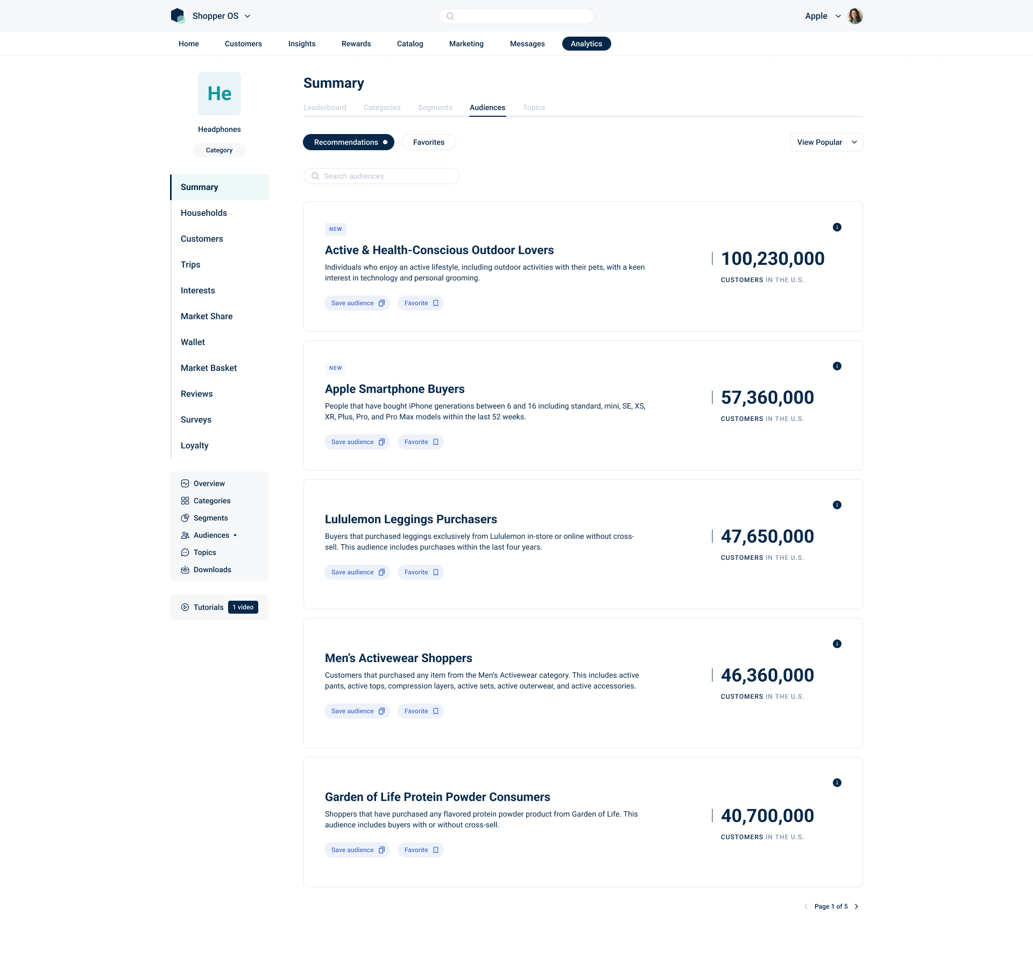Open Home in top navigation
The image size is (1033, 956).
(x=189, y=44)
